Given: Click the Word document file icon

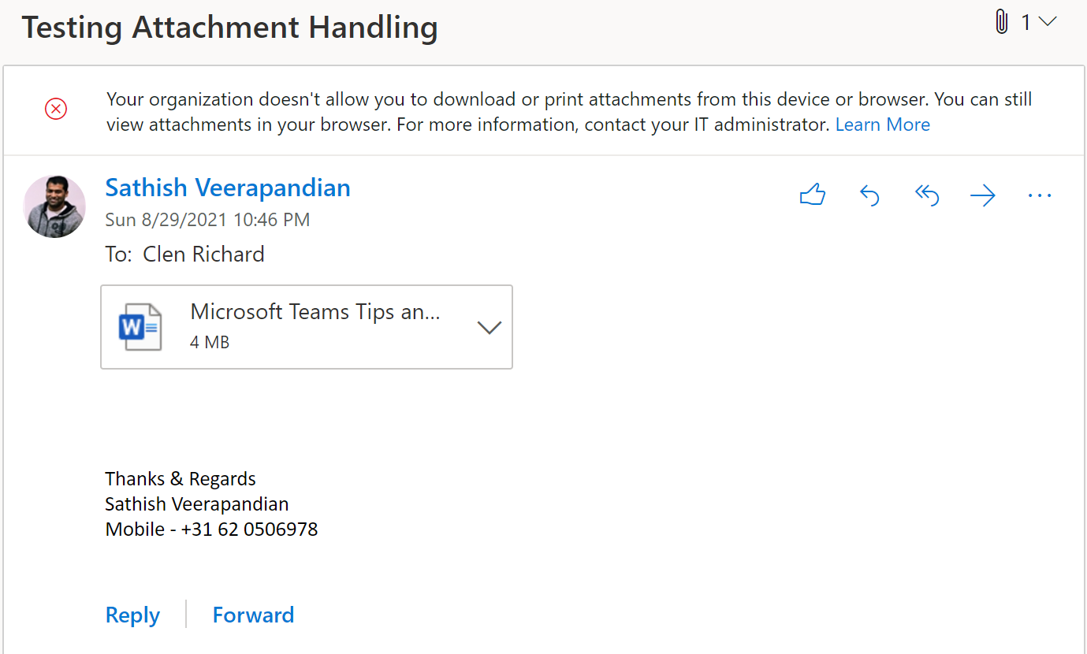Looking at the screenshot, I should coord(140,327).
